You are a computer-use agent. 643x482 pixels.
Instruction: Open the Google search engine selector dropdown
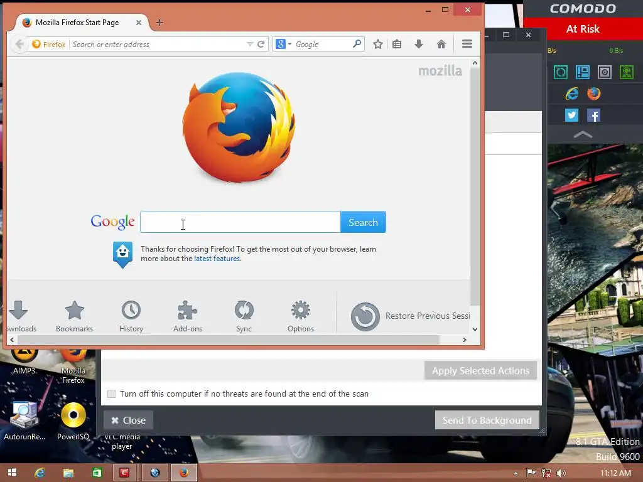point(283,45)
